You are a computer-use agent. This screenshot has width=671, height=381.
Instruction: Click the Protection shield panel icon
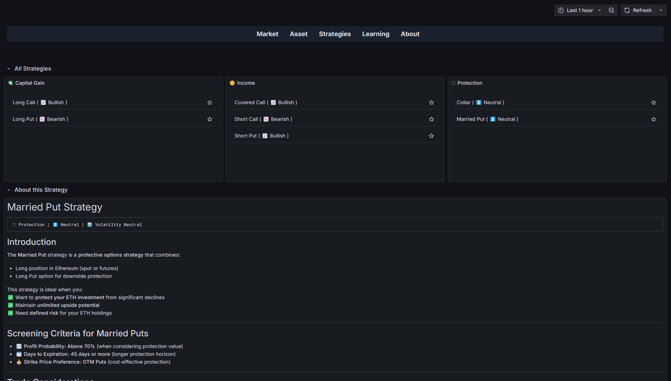[453, 83]
